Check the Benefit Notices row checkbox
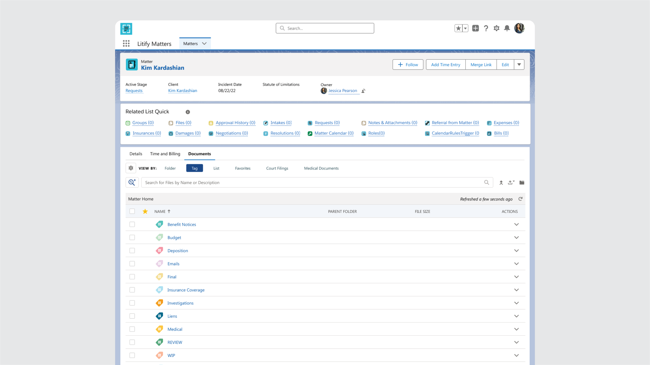The width and height of the screenshot is (650, 365). (132, 224)
